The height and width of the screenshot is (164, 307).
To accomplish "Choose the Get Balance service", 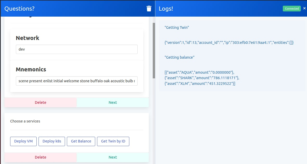I will point(81,141).
